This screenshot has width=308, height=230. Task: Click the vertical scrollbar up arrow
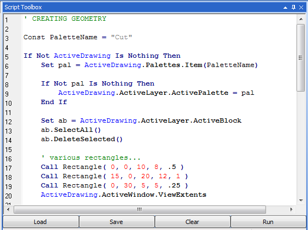[301, 19]
